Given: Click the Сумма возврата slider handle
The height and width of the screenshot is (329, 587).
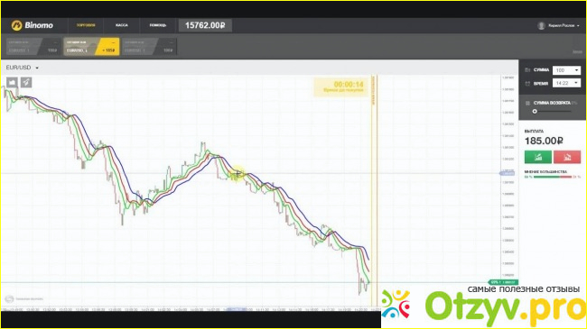Looking at the screenshot, I should [x=535, y=112].
